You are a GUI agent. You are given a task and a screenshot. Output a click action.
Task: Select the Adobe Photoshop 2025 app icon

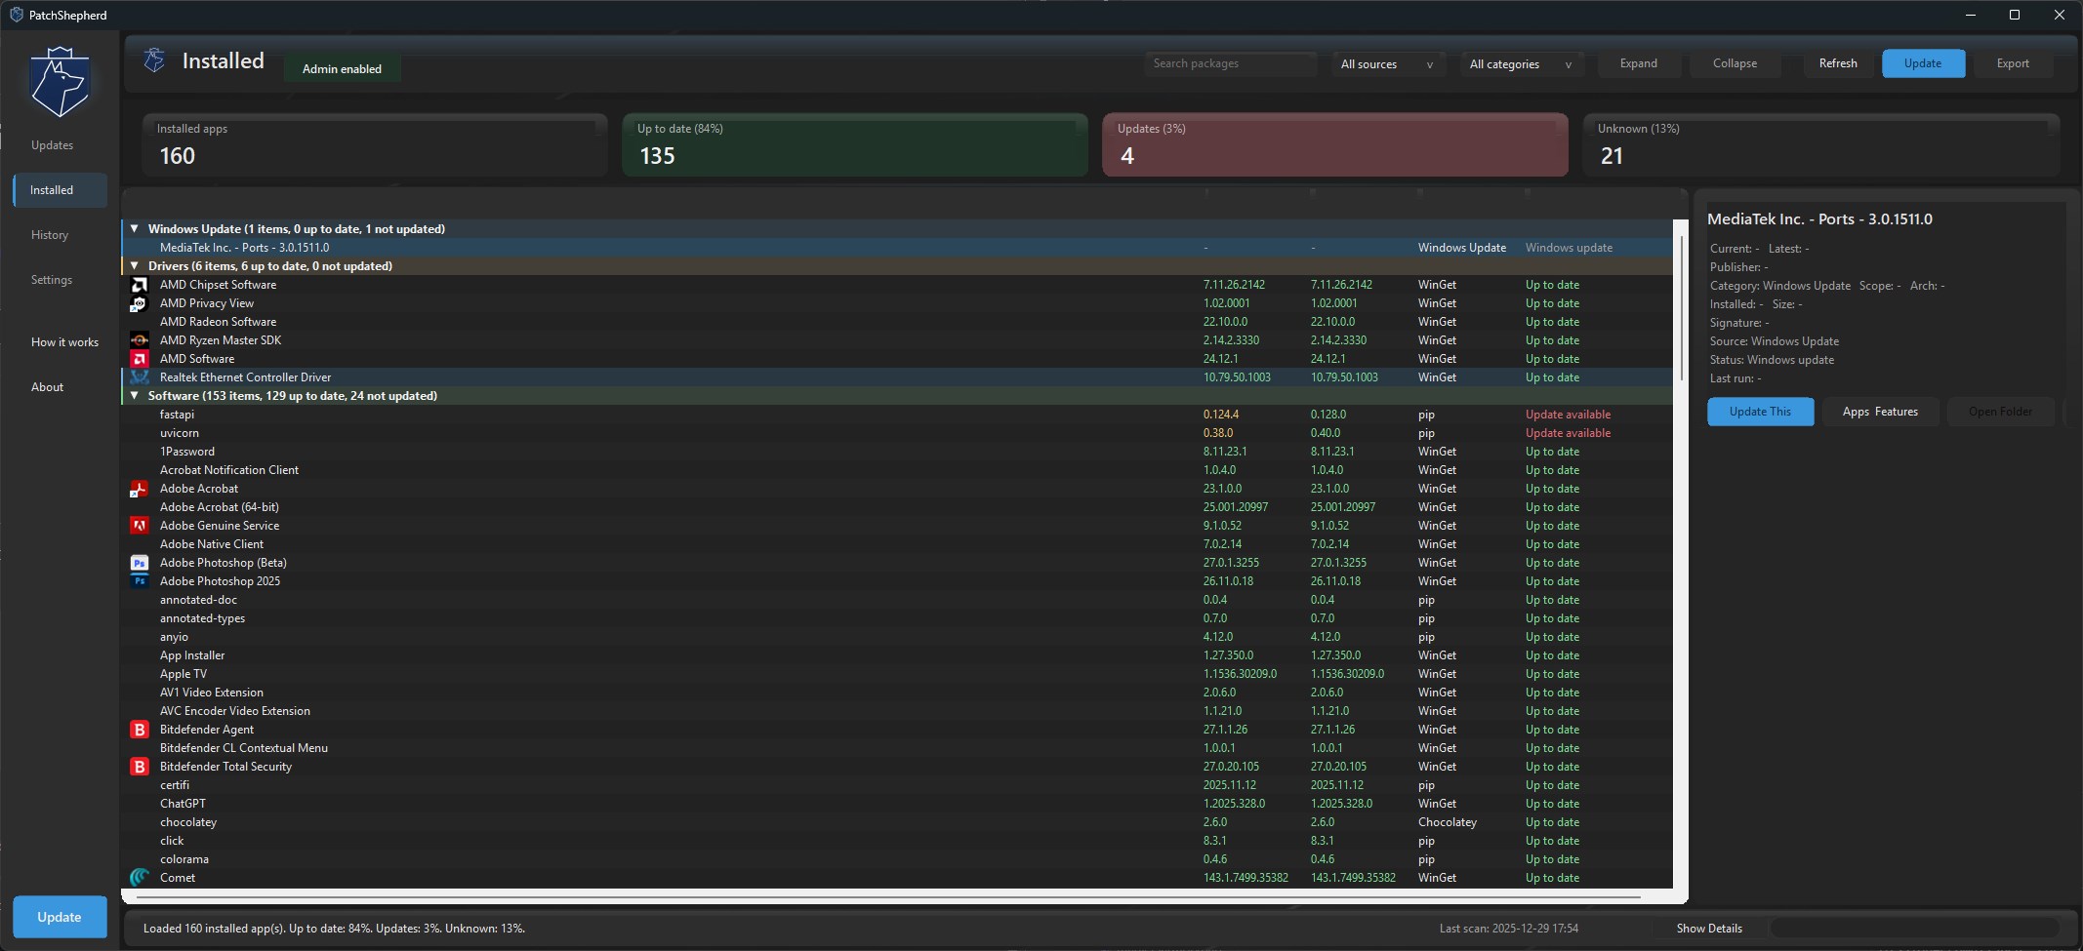tap(140, 580)
